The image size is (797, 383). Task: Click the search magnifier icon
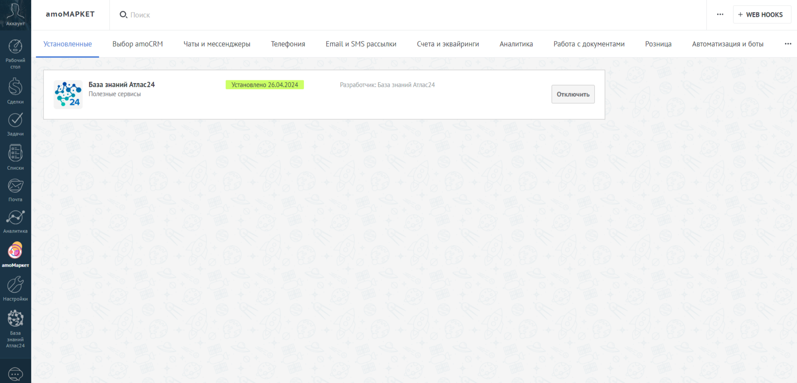[x=123, y=15]
